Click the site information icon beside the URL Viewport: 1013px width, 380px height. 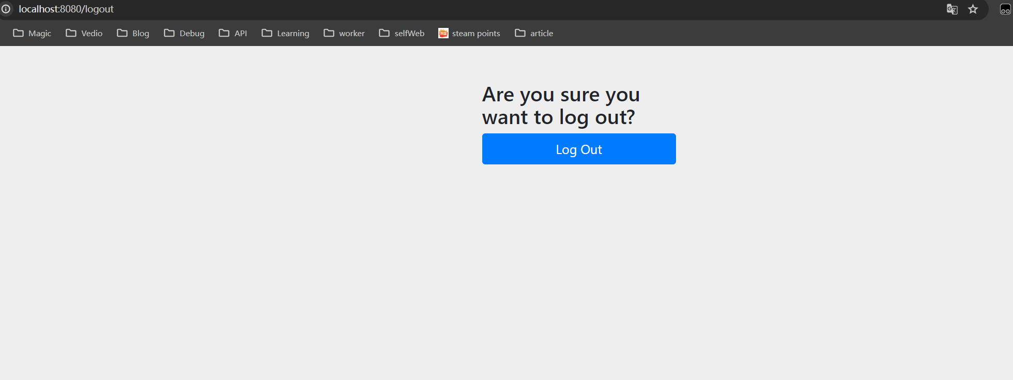[x=6, y=9]
